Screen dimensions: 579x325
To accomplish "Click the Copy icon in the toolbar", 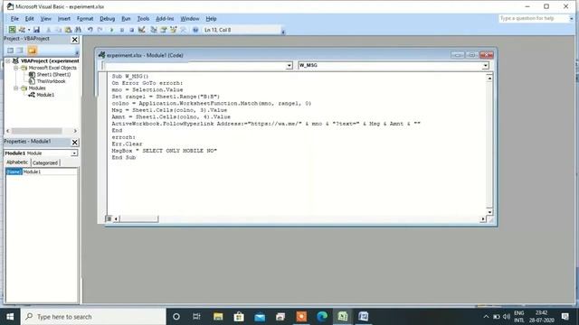I will (x=58, y=30).
